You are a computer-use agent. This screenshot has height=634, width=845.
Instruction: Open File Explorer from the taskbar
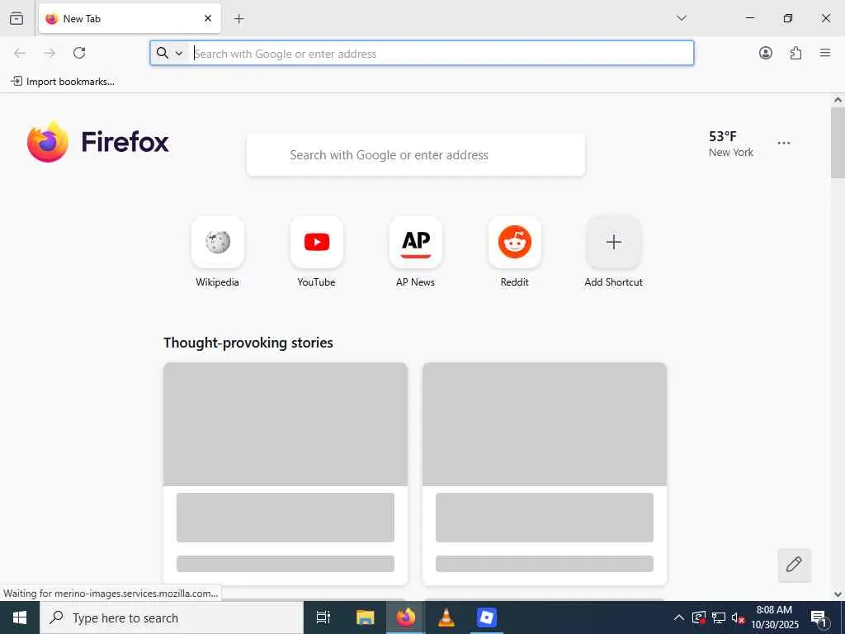coord(365,617)
